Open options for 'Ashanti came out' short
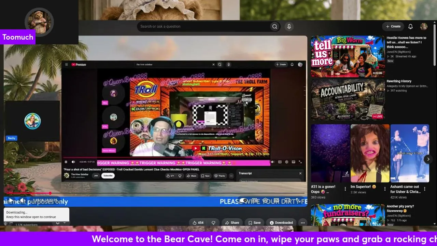Image resolution: width=437 pixels, height=246 pixels. click(425, 189)
